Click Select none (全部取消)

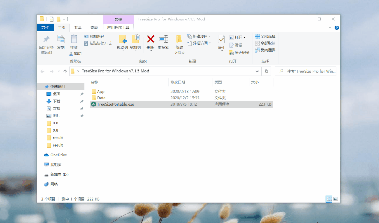point(265,43)
